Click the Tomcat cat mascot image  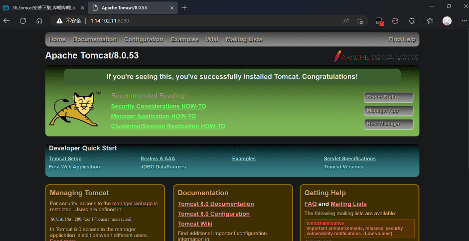click(73, 109)
